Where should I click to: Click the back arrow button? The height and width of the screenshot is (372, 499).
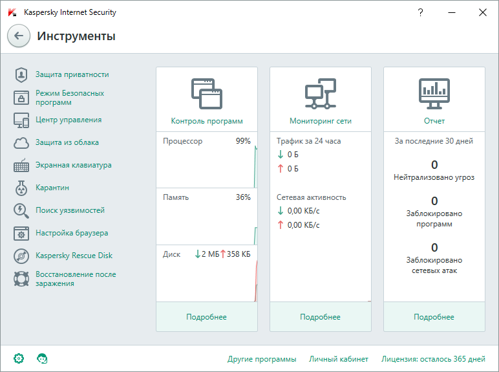19,36
